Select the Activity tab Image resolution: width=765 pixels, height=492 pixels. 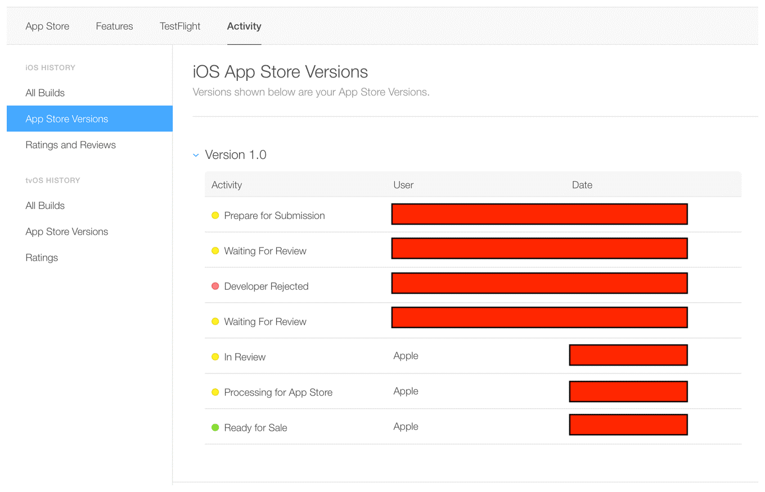(244, 26)
